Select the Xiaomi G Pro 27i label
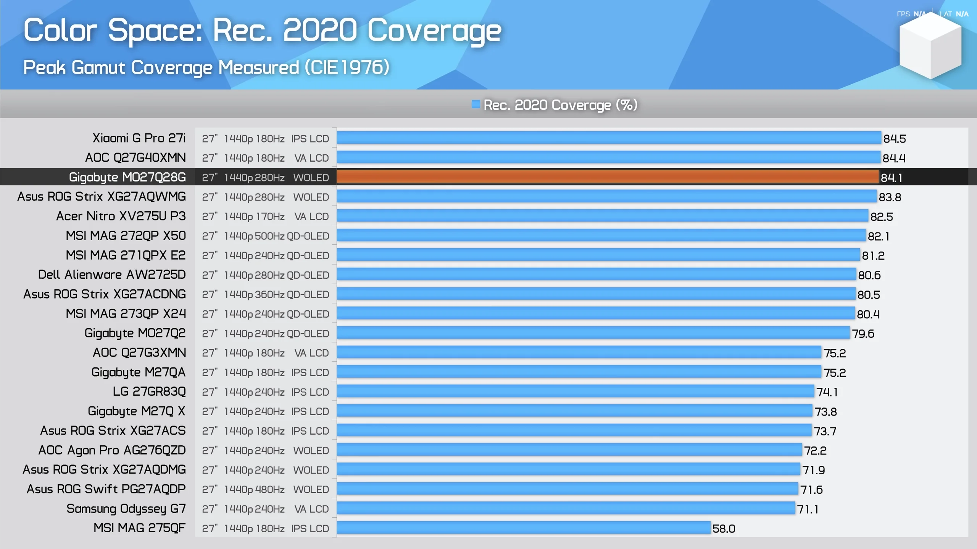 [139, 138]
